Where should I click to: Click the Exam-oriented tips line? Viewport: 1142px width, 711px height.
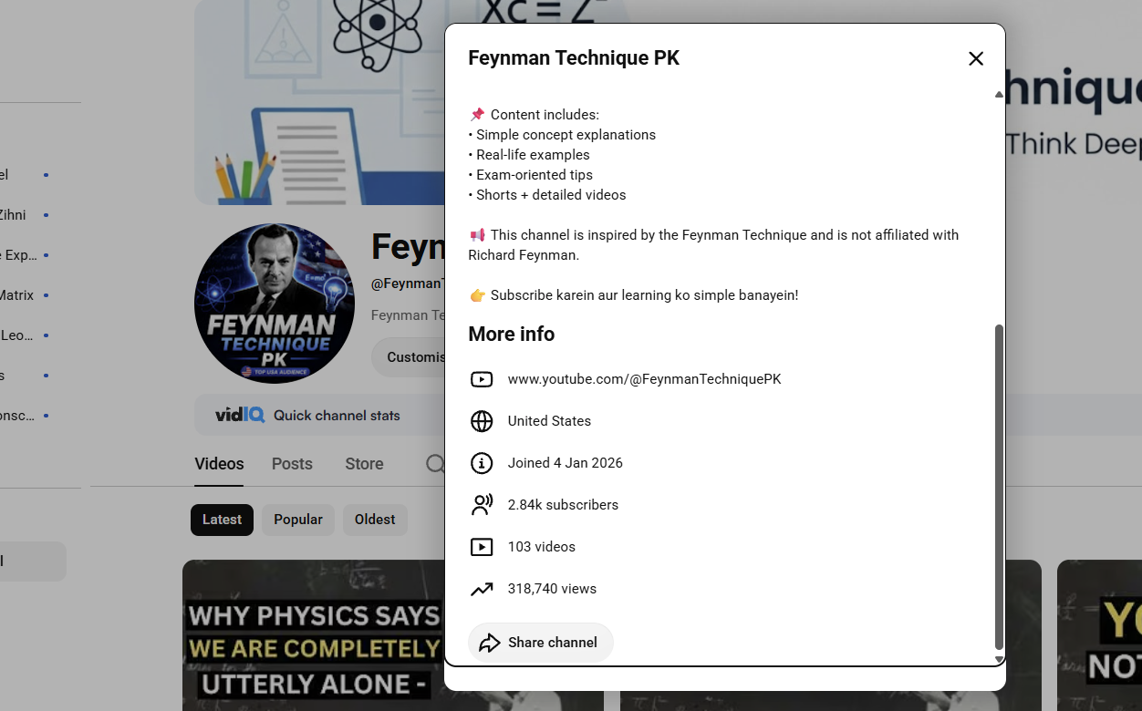(x=531, y=175)
